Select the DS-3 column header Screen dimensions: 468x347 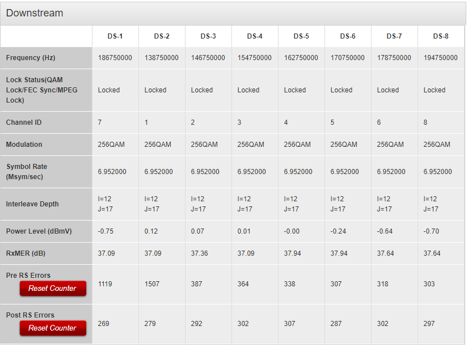click(x=208, y=36)
